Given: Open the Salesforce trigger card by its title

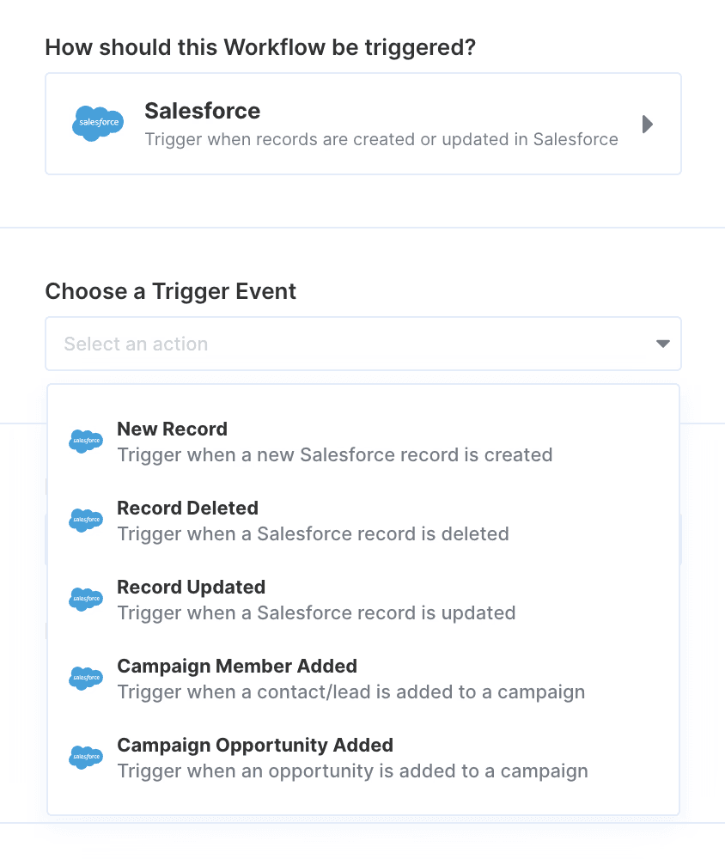Looking at the screenshot, I should [202, 111].
